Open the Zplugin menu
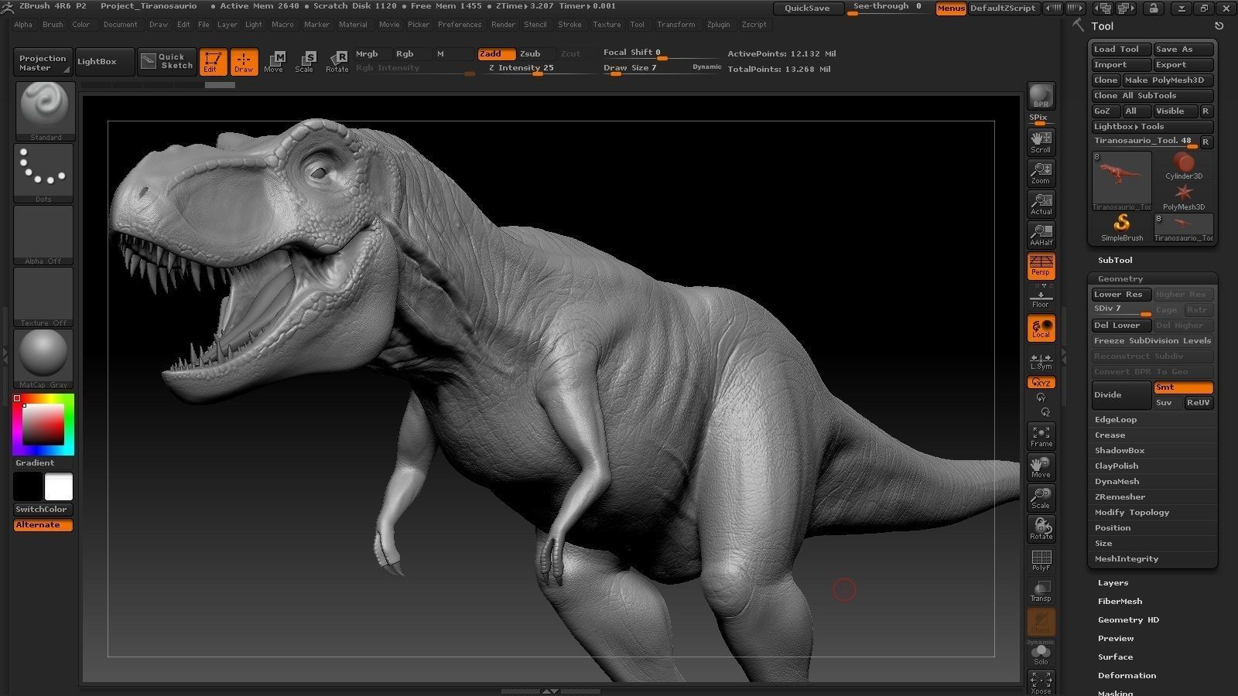Viewport: 1238px width, 696px height. [x=718, y=25]
